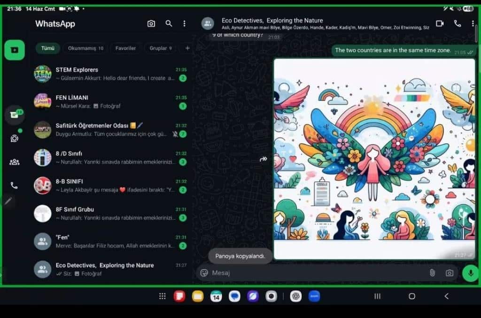Open STEM Explorers profile picture

pos(42,74)
